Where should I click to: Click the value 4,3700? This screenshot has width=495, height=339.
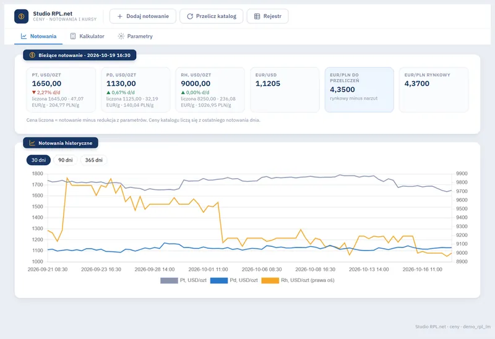coord(417,84)
